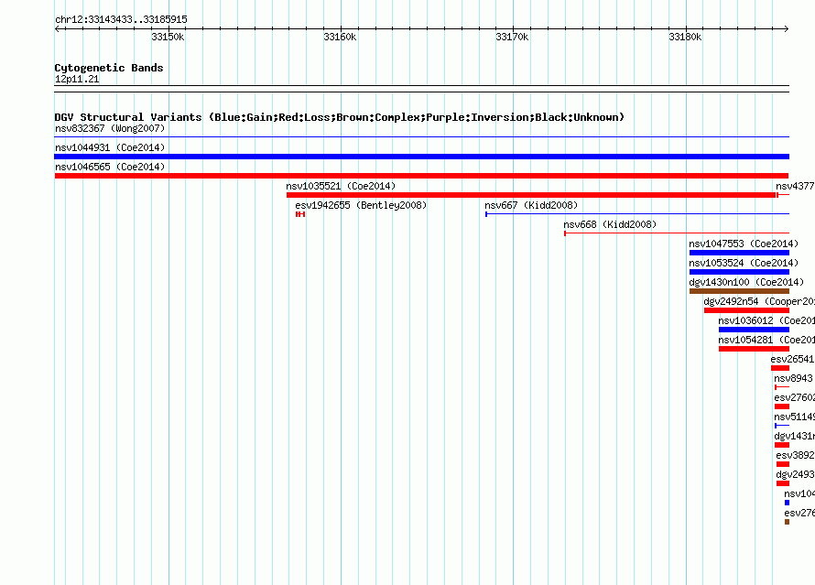Screen dimensions: 815x585
Task: Click the 33180k ruler position label
Action: pos(685,37)
